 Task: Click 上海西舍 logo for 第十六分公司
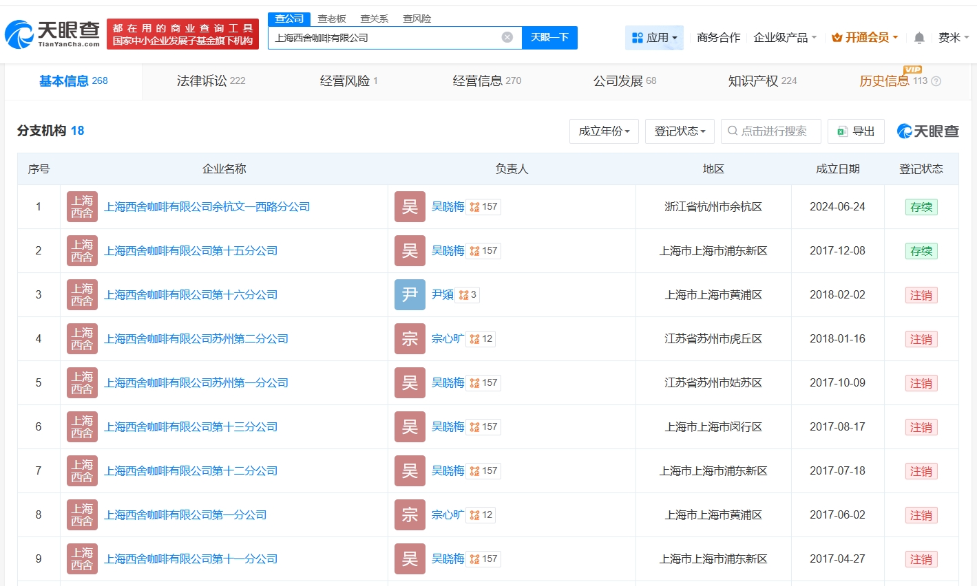click(x=82, y=295)
